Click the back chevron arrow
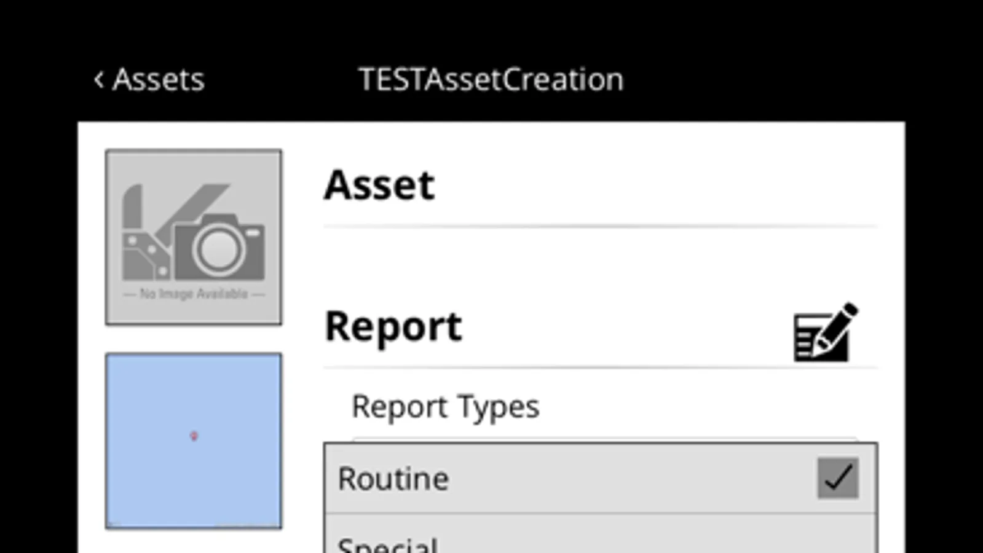Viewport: 983px width, 553px height. 98,79
